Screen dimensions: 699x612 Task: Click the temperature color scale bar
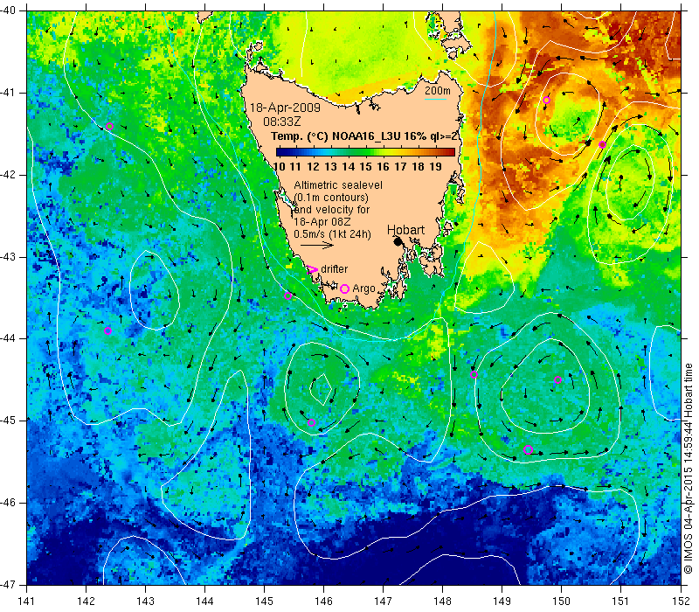(365, 152)
